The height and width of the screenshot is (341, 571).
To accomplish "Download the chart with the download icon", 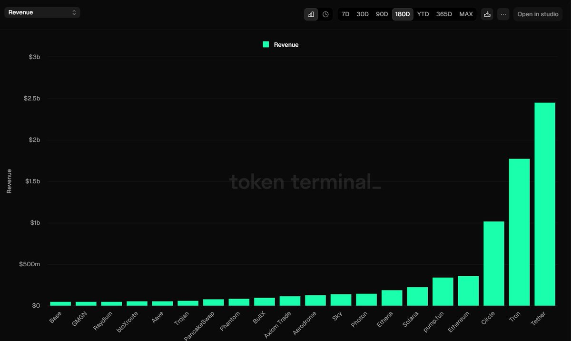I will pyautogui.click(x=487, y=14).
